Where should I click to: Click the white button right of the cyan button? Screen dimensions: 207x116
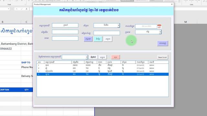[x=108, y=39]
